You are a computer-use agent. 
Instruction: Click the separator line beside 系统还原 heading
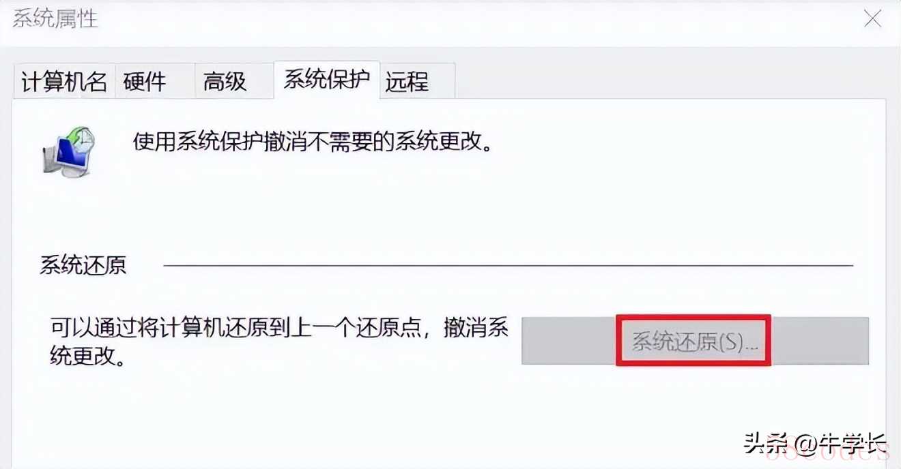pyautogui.click(x=509, y=264)
